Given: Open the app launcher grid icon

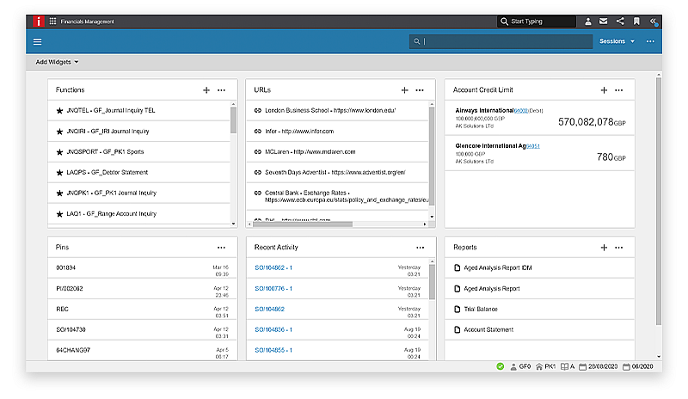Looking at the screenshot, I should tap(53, 21).
